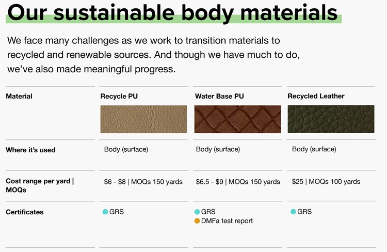Viewport: 387px width, 252px height.
Task: Click the "$6.5 - $9 | MOQs 150 yards" cell
Action: 238,182
